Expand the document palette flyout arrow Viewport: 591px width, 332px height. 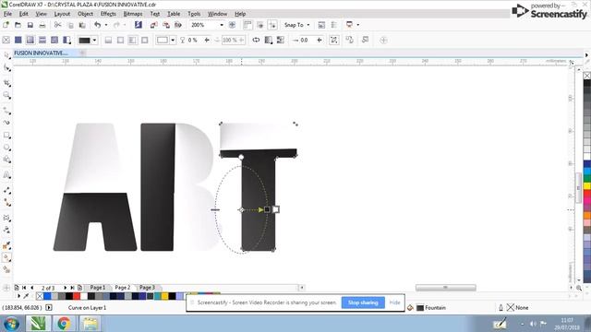[18, 296]
